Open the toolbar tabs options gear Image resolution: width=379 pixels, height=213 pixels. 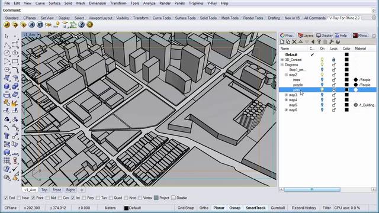click(x=374, y=18)
